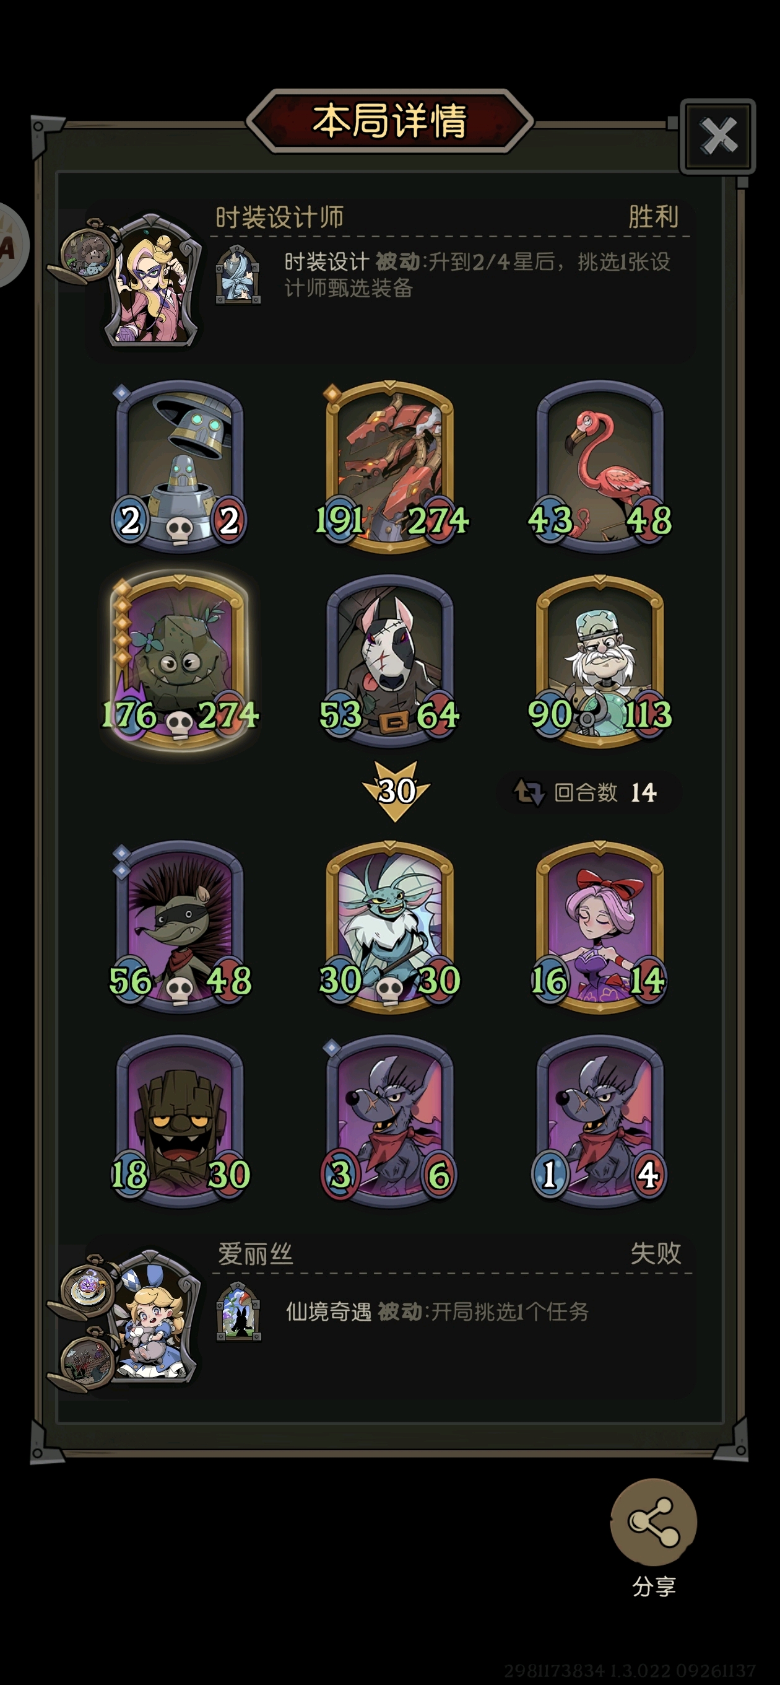Screen dimensions: 780x1685
Task: Select the pink-haired girl card 16/14
Action: tap(600, 926)
